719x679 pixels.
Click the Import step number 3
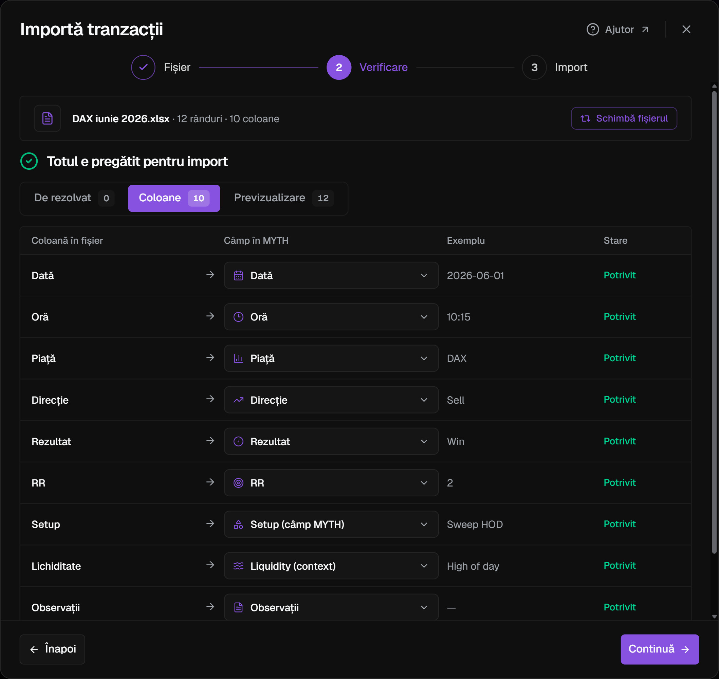(x=534, y=67)
